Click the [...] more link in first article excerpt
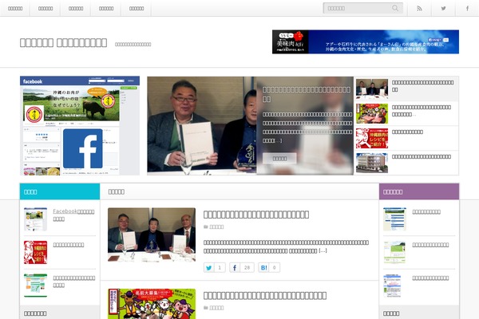479x319 pixels. tap(323, 250)
